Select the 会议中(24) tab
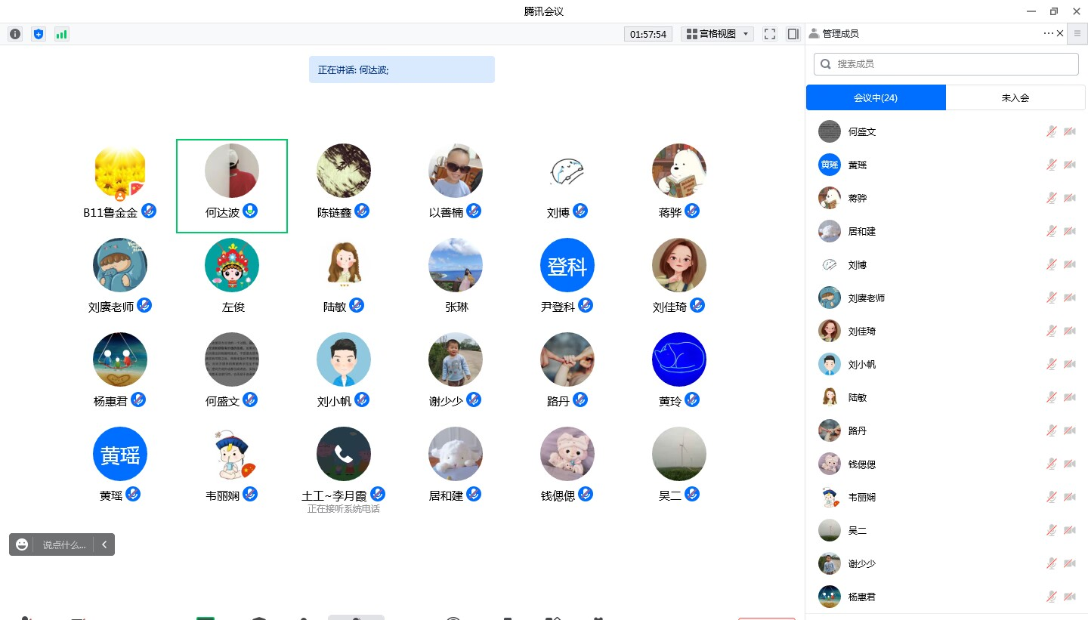Screen dimensions: 1088x620 click(x=876, y=97)
